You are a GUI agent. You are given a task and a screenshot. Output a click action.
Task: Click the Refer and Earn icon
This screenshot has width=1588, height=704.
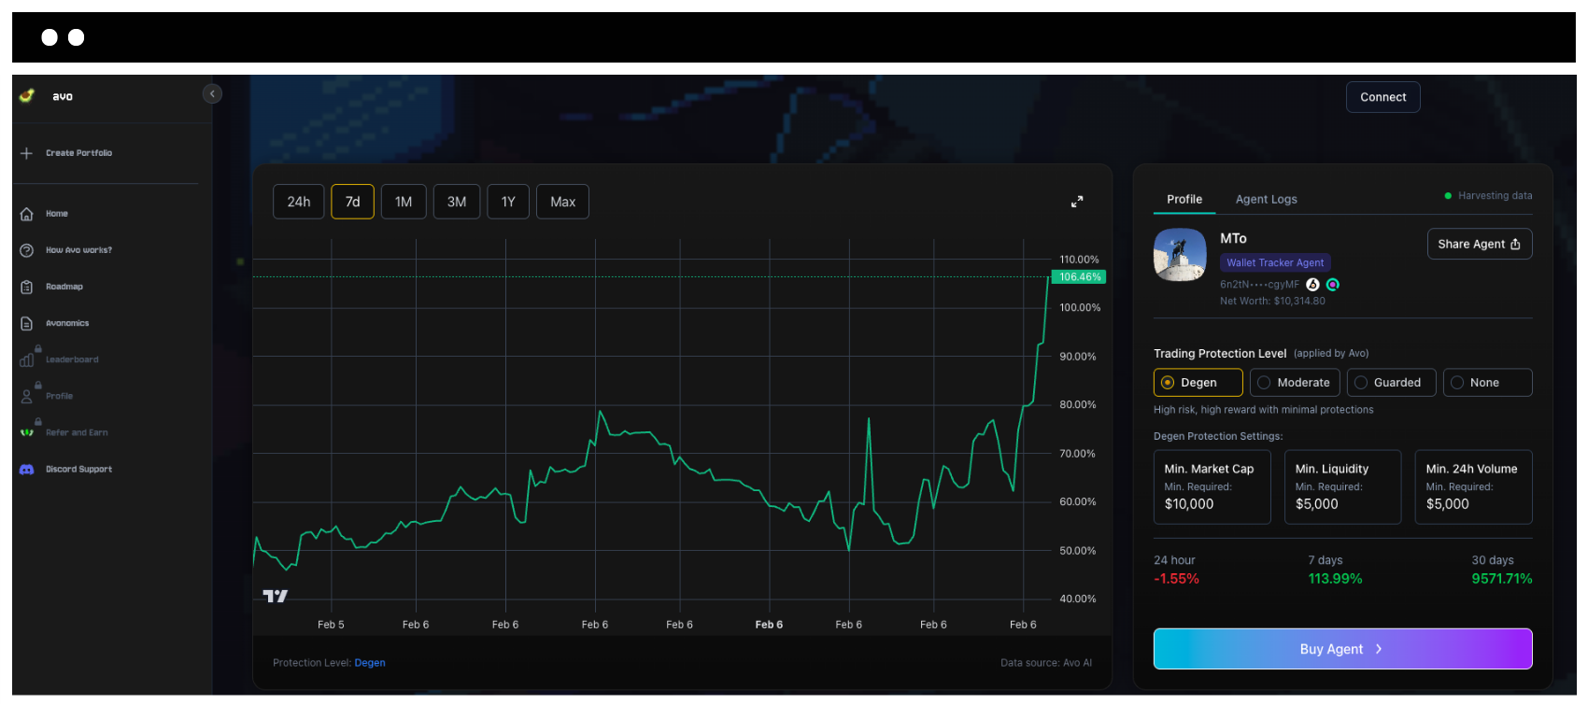click(x=26, y=432)
